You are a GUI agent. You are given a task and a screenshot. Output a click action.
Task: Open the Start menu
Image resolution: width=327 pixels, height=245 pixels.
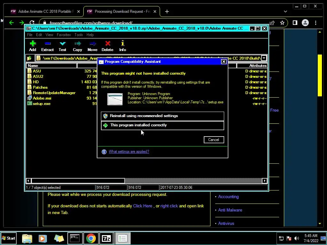click(9, 238)
